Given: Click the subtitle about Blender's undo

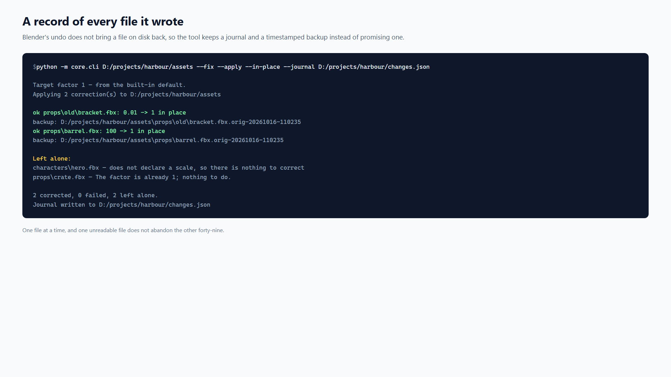Looking at the screenshot, I should (x=213, y=37).
